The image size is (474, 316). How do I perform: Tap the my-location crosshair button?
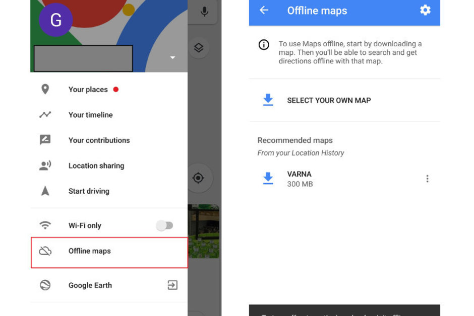click(x=198, y=178)
